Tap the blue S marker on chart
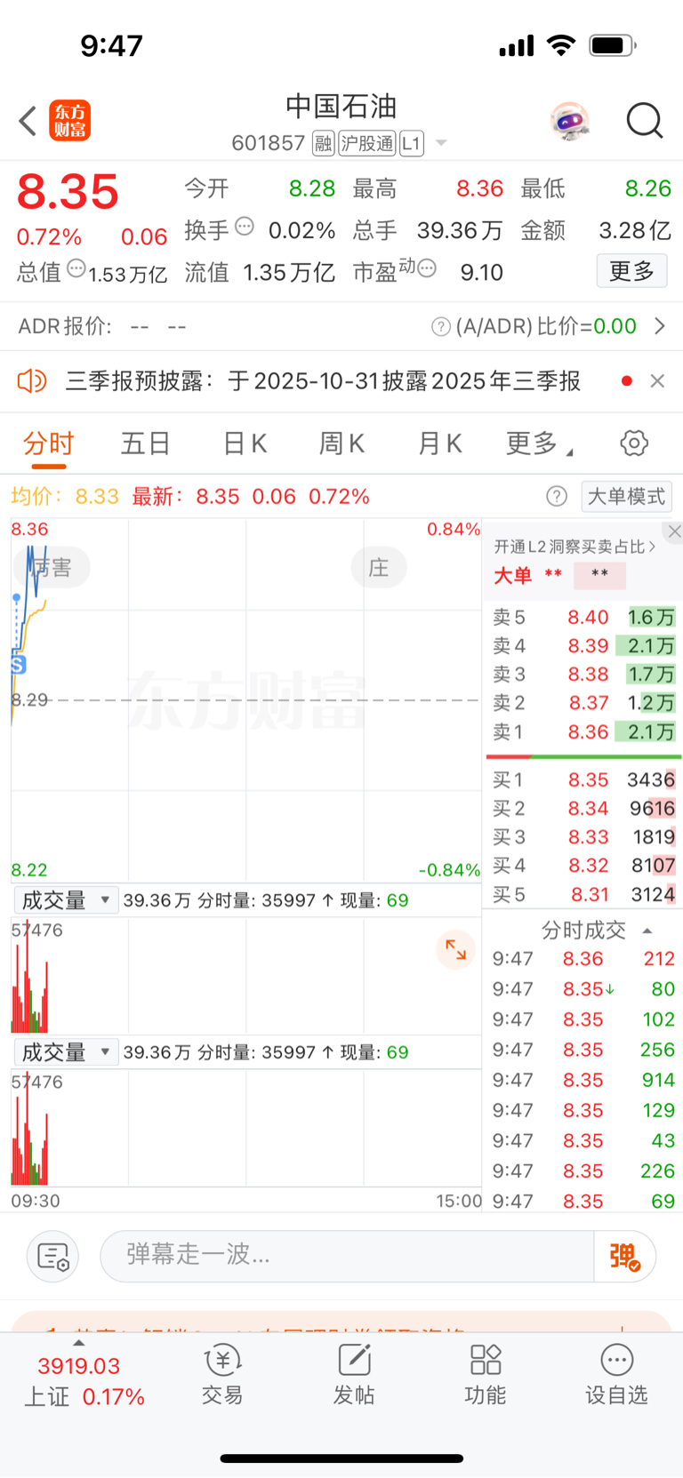The width and height of the screenshot is (683, 1478). point(18,664)
